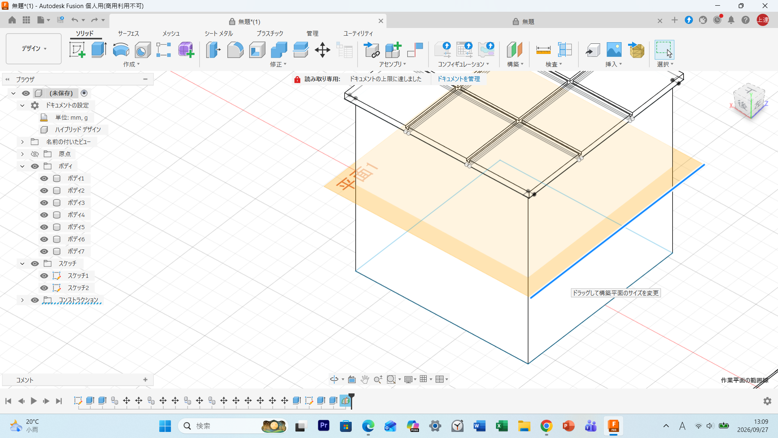This screenshot has width=778, height=438.
Task: Add a comment with the plus button
Action: [145, 380]
